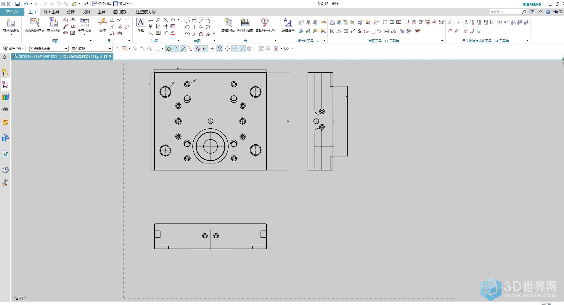Close the 54副压铸模具 part file tab

110,57
